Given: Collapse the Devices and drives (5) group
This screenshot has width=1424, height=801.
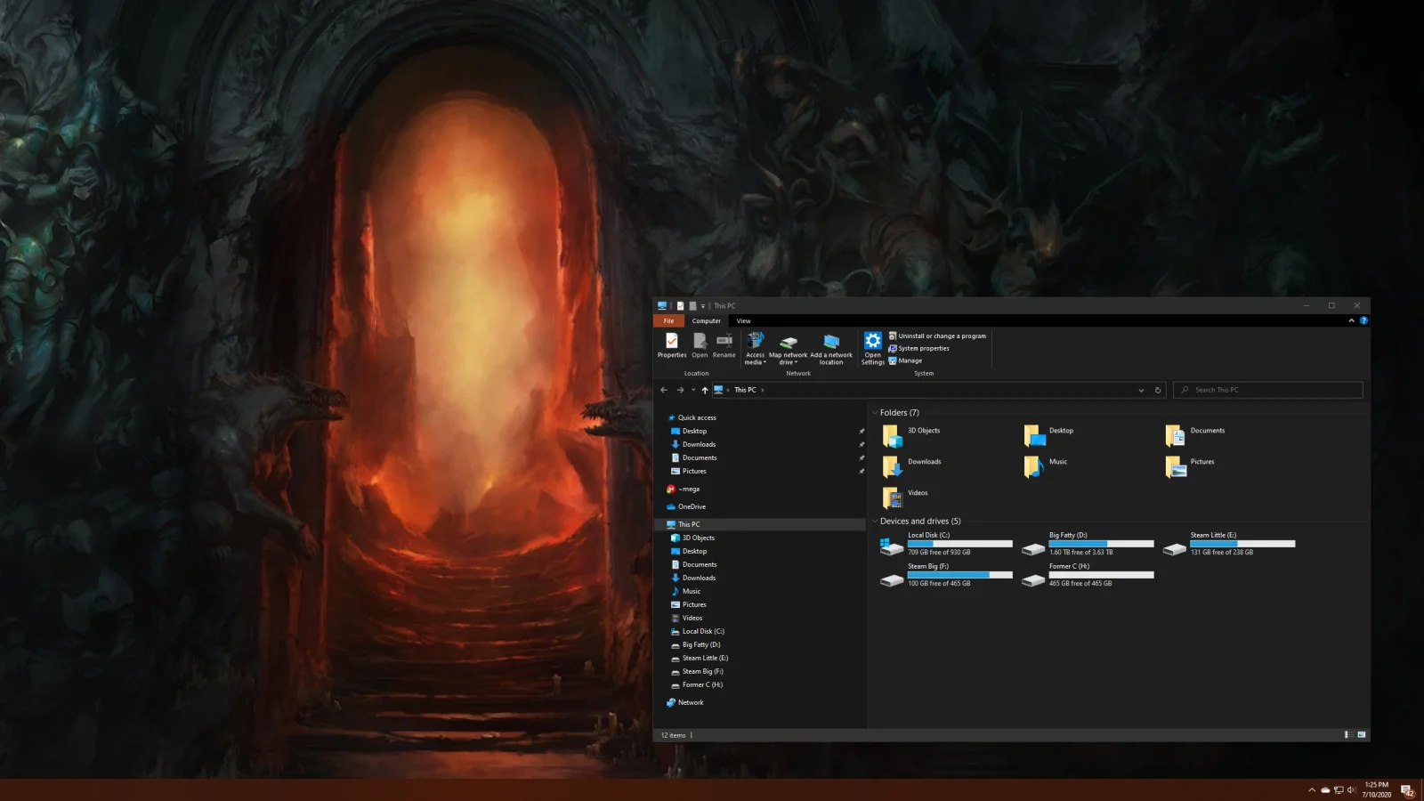Looking at the screenshot, I should coord(875,522).
